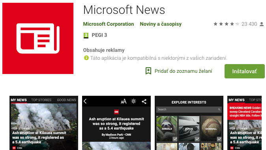The image size is (266, 150).
Task: Click CNN source icon in first screenshot
Action: [x=14, y=148]
